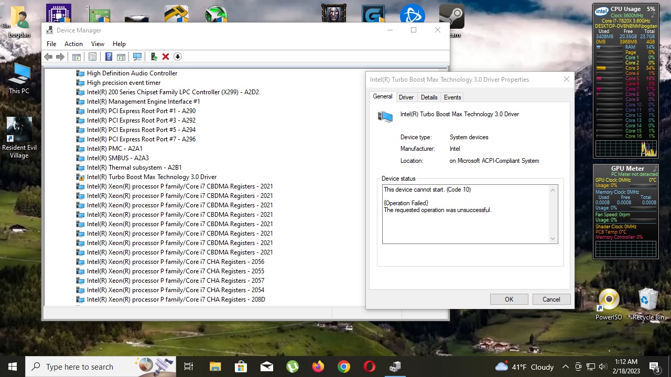
Task: Click the Forward arrow in Device Manager toolbar
Action: coord(60,57)
